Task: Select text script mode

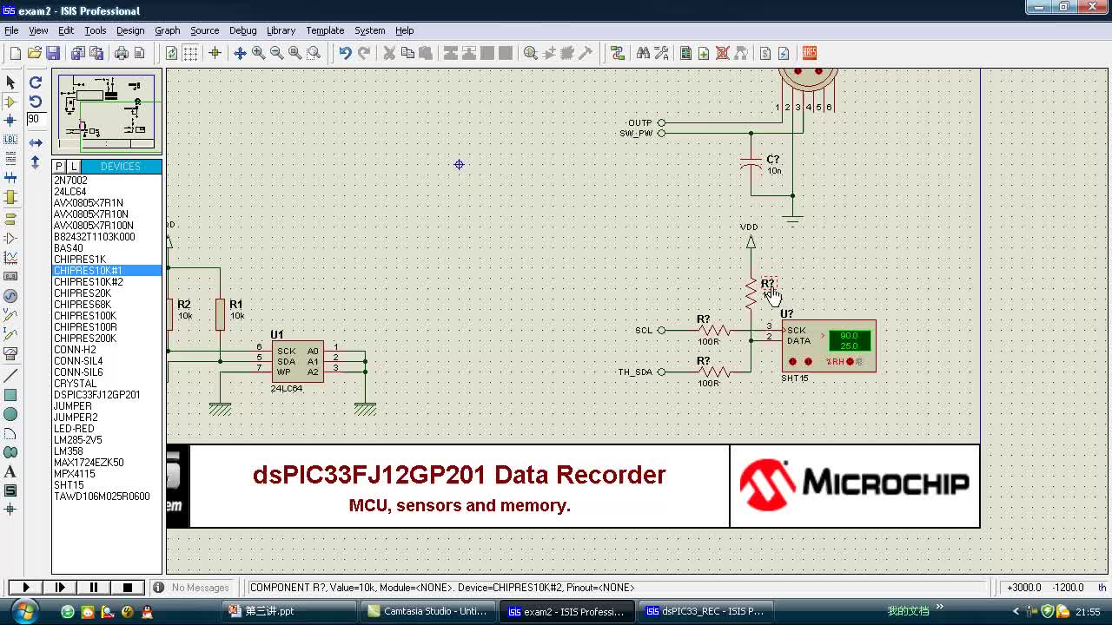Action: coord(10,159)
